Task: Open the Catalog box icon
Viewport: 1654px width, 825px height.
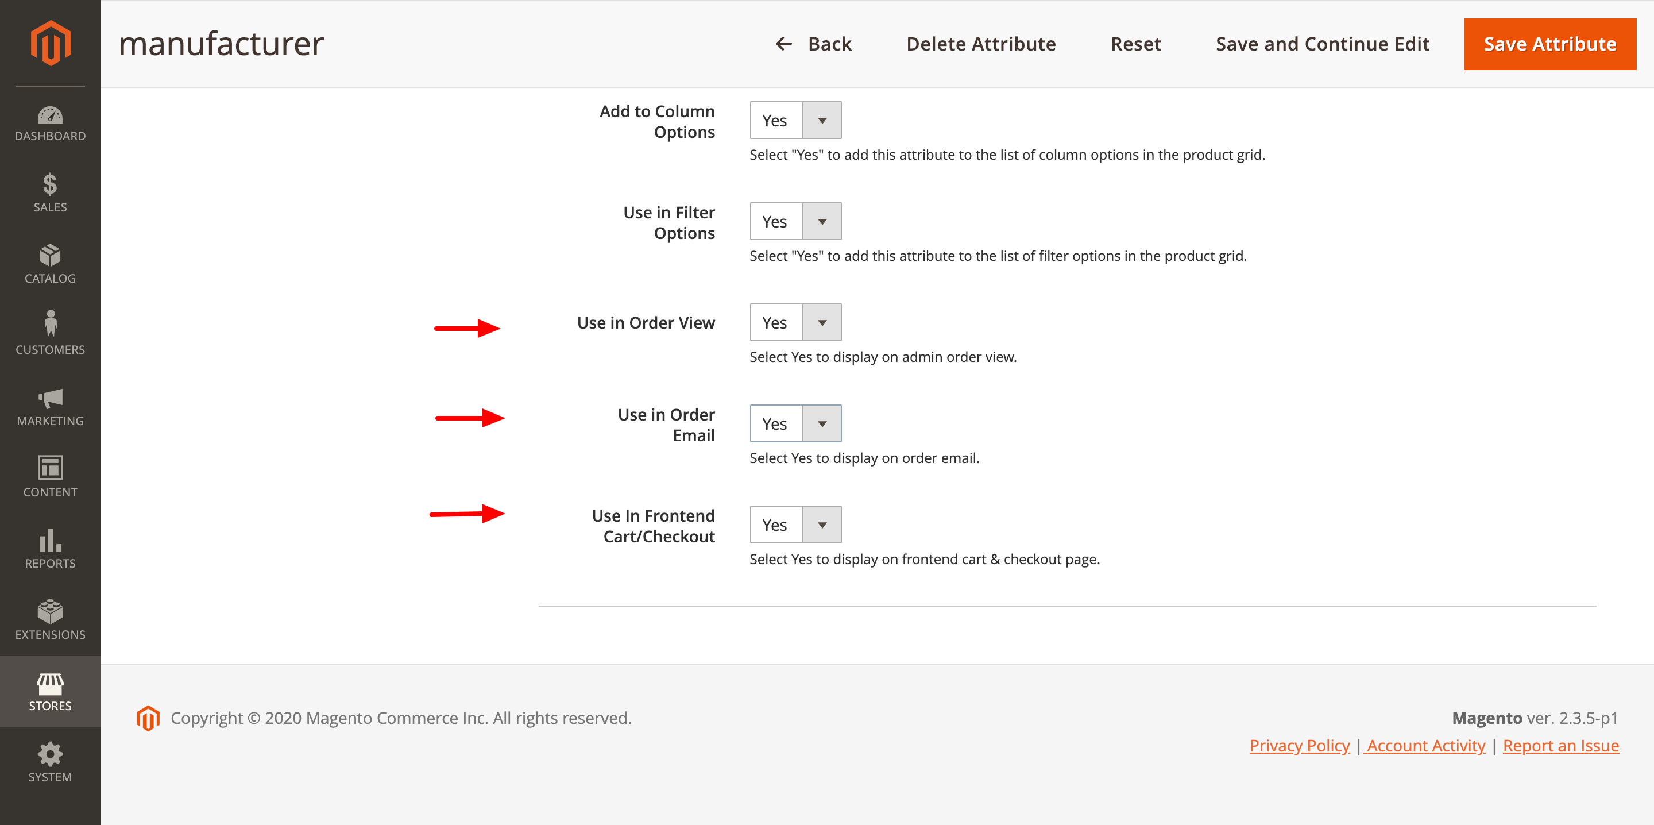Action: pos(50,255)
